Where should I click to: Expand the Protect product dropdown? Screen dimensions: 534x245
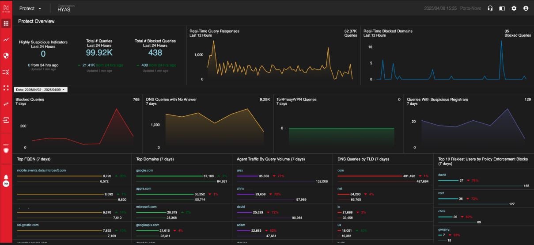click(x=30, y=8)
